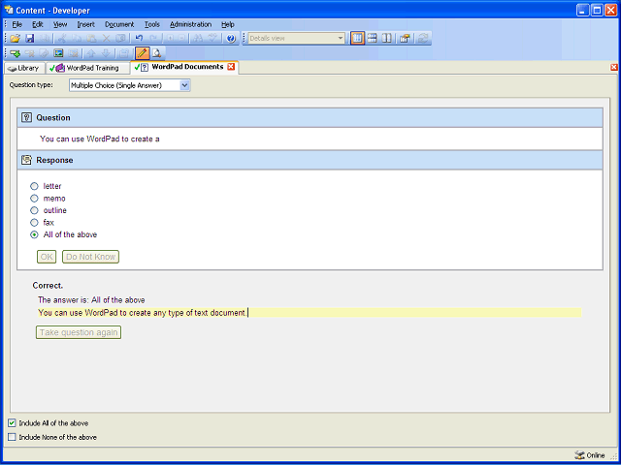The image size is (621, 465).
Task: Open the Question type dropdown
Action: click(x=184, y=85)
